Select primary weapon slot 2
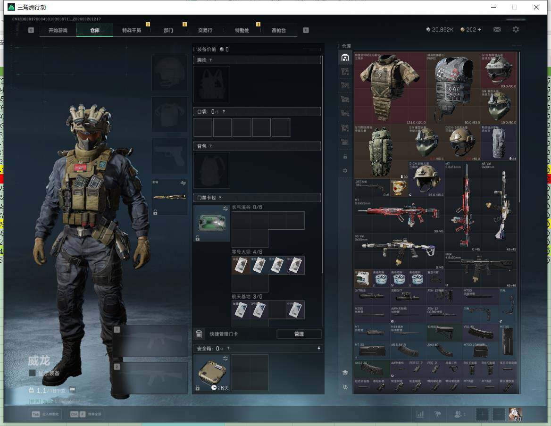 (x=150, y=378)
